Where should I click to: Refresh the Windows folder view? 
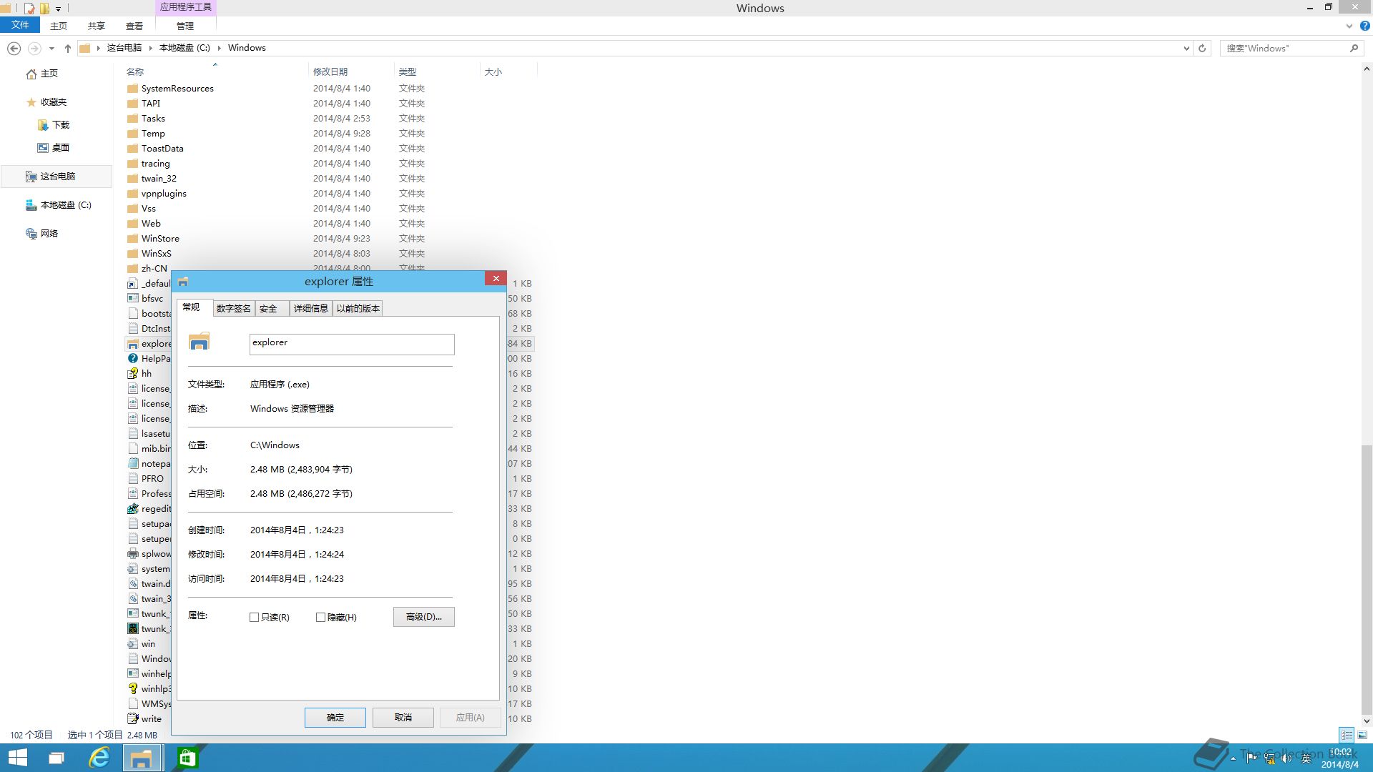pos(1202,48)
